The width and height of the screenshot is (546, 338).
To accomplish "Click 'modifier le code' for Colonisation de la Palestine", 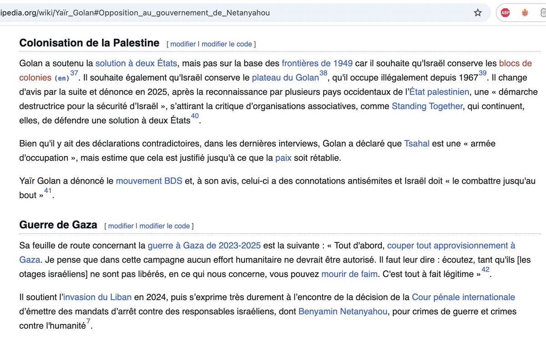I will pos(227,44).
